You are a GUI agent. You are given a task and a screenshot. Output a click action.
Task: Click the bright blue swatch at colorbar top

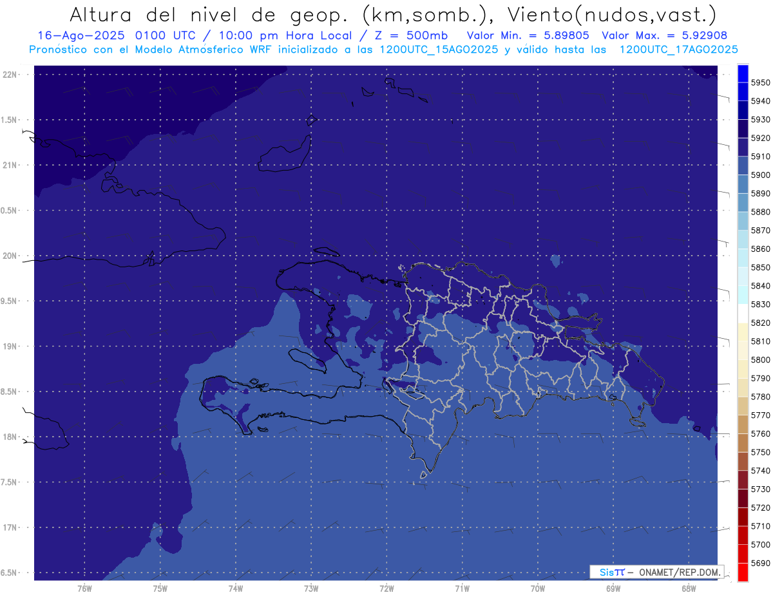click(742, 73)
